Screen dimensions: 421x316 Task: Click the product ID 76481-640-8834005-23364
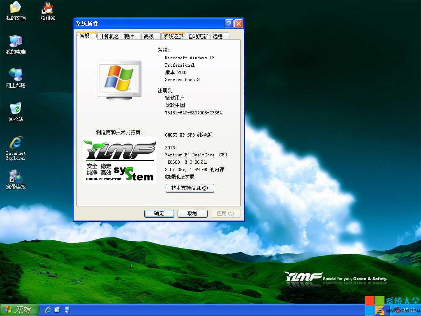(193, 113)
